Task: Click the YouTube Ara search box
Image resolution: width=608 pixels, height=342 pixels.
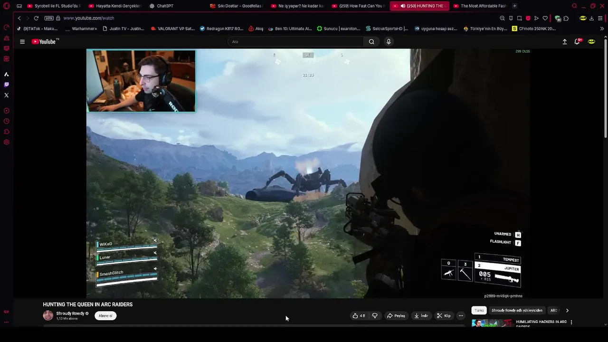Action: (x=296, y=42)
